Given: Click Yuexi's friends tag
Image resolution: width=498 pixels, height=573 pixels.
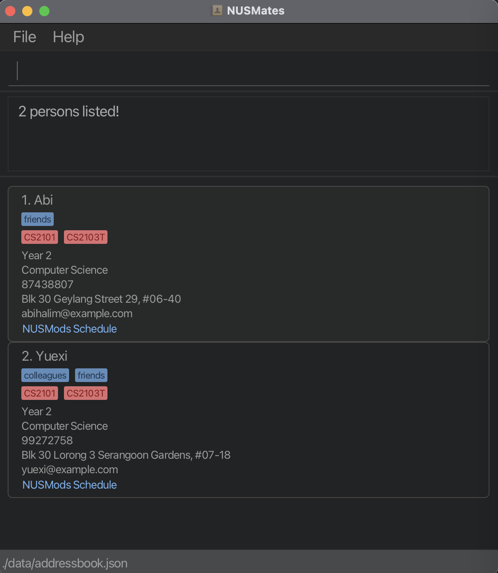Looking at the screenshot, I should [91, 375].
